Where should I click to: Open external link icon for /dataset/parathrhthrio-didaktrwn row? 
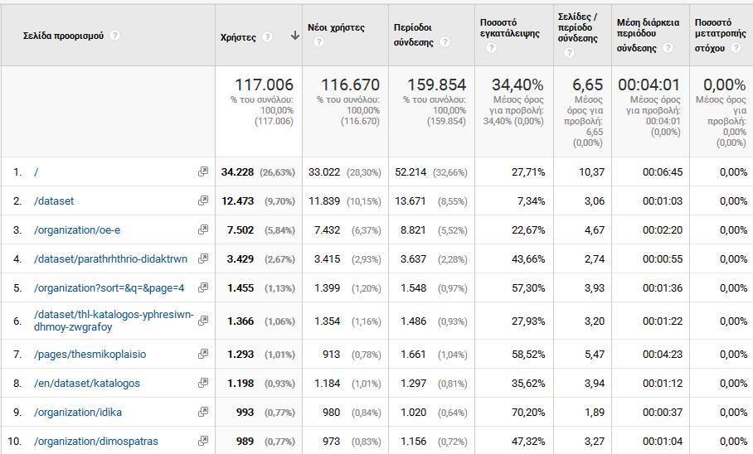203,258
